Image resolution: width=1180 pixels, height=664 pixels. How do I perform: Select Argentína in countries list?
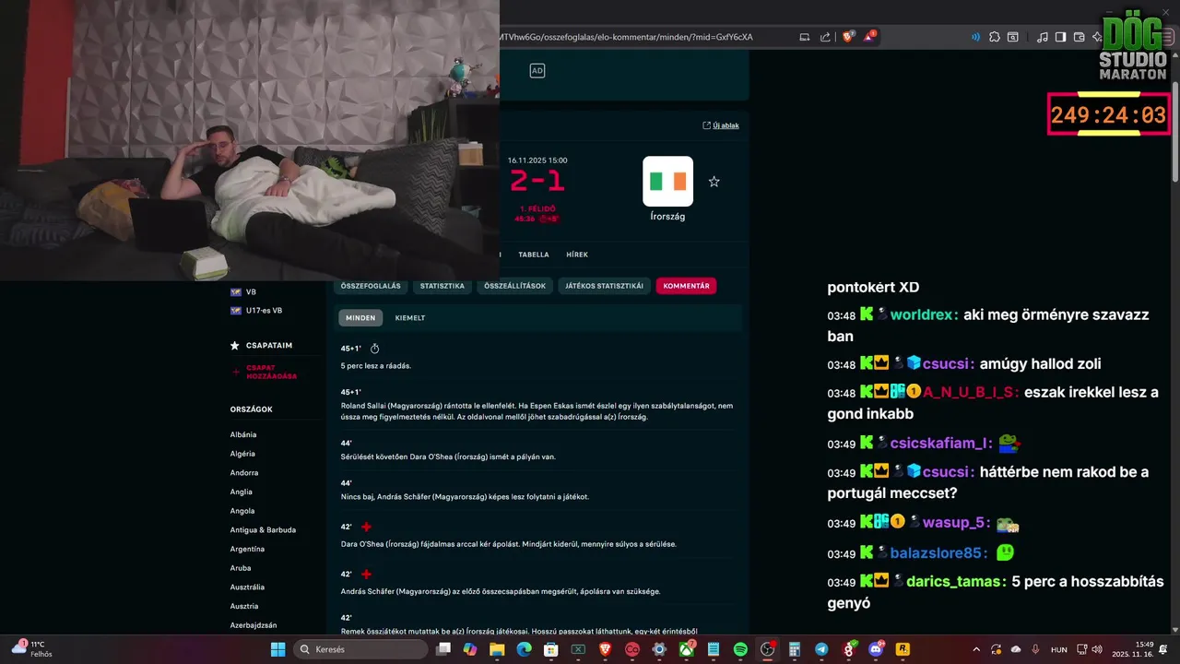pos(247,549)
